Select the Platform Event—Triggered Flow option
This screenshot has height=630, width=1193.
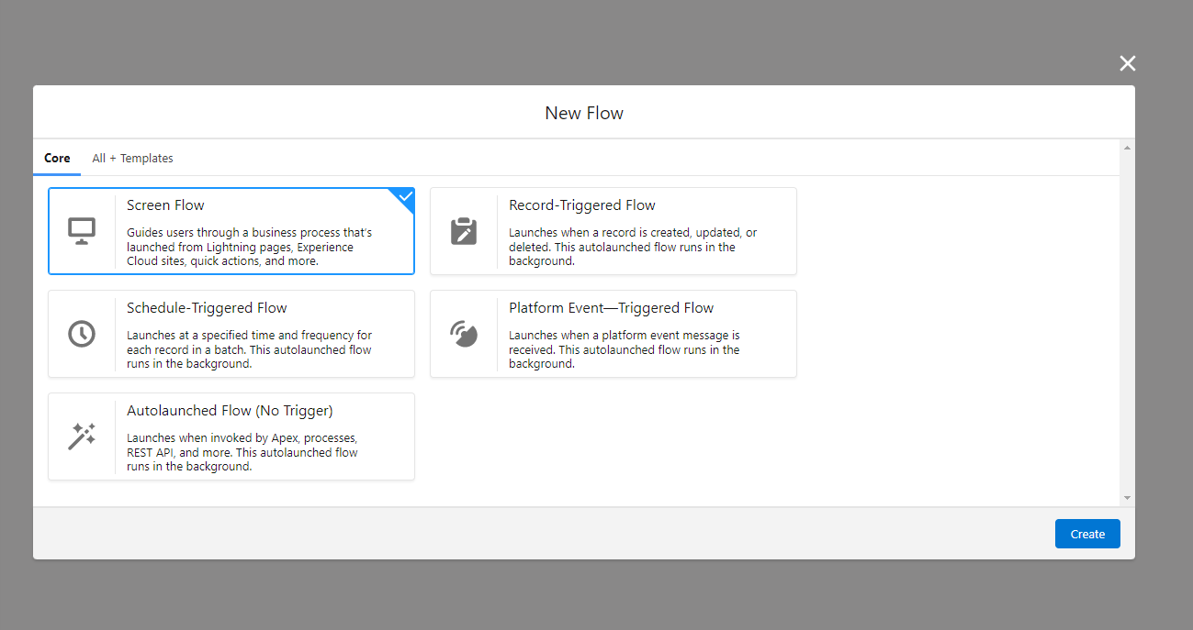(613, 333)
